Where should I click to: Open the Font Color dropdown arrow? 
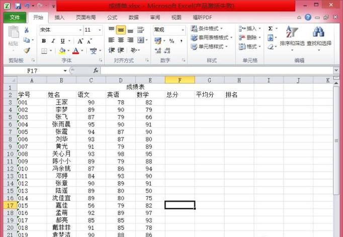click(x=82, y=51)
